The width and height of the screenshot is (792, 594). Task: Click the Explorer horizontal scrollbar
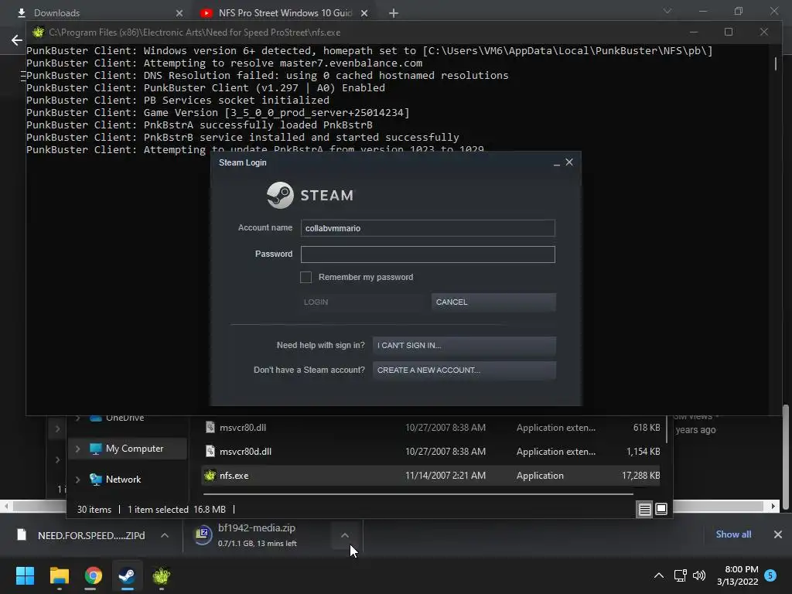click(x=418, y=494)
